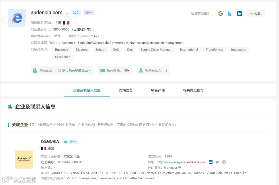The image size is (279, 185).
Task: Click the founding year 1994
Action: point(168,156)
